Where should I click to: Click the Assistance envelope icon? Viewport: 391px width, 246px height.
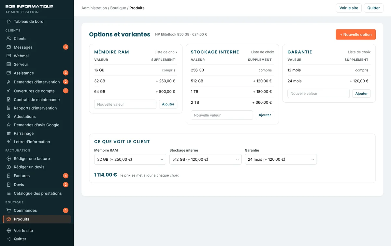pyautogui.click(x=9, y=73)
